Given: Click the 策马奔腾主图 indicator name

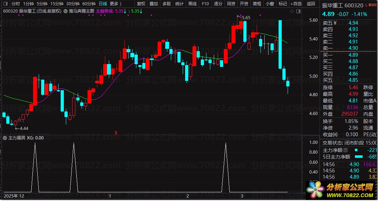Looking at the screenshot, I should 82,11.
